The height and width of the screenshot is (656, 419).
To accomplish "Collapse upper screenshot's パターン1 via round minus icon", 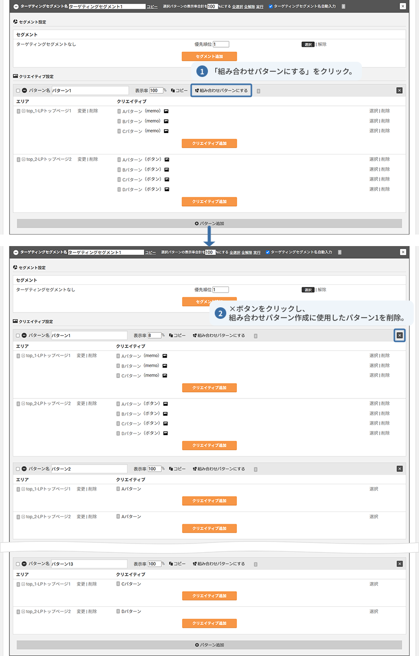I will 24,91.
